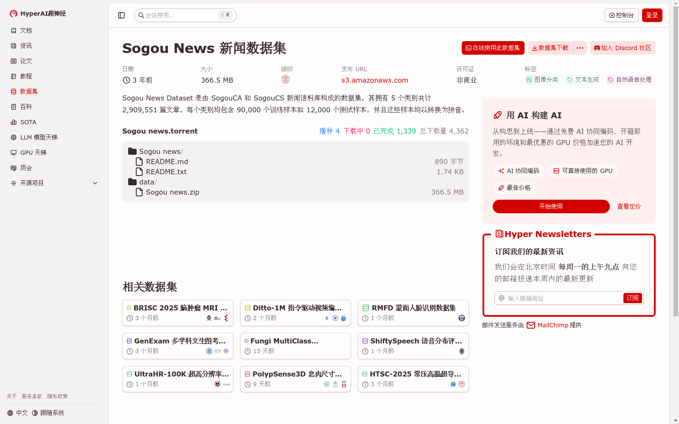
Task: Click the 关于 footer link
Action: [x=11, y=396]
